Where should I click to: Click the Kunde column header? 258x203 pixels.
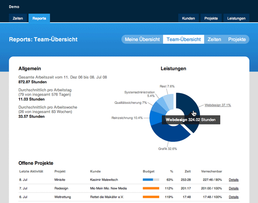point(95,171)
